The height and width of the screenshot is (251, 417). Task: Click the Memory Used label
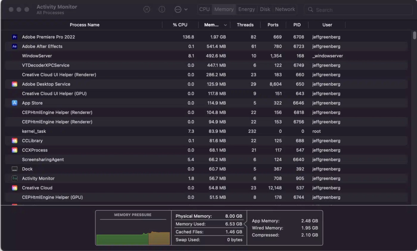pos(191,224)
